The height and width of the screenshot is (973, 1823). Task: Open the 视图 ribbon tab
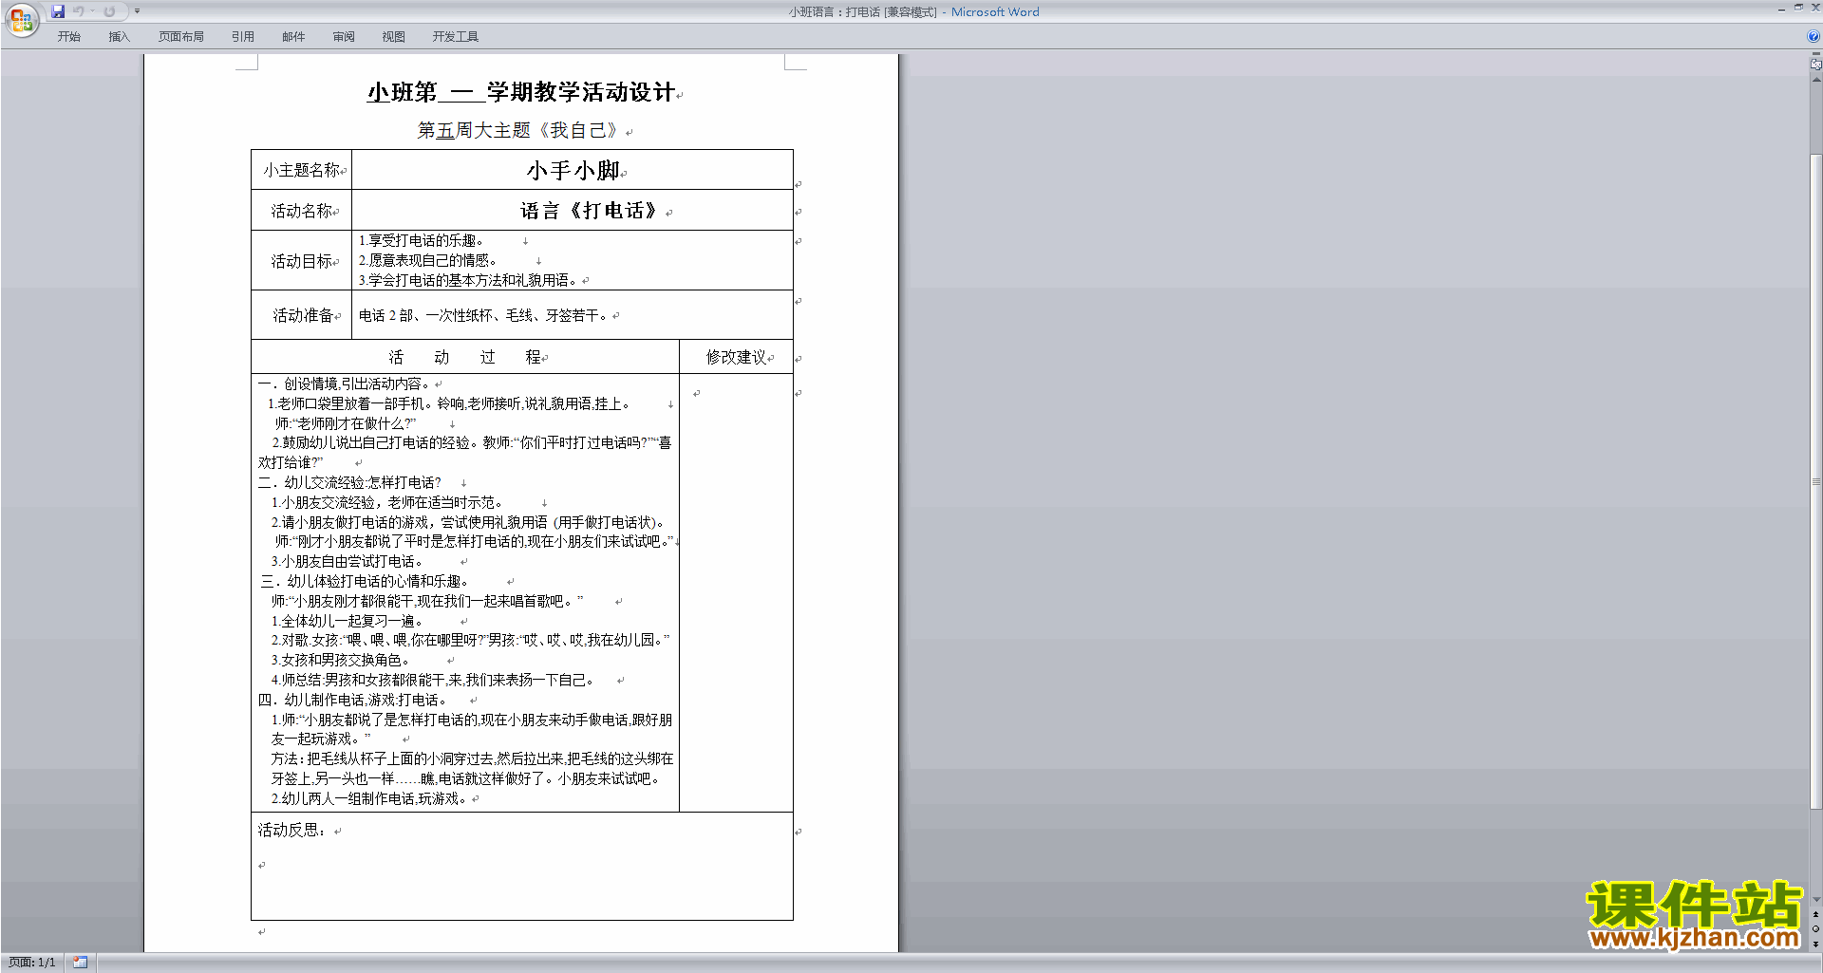point(394,37)
